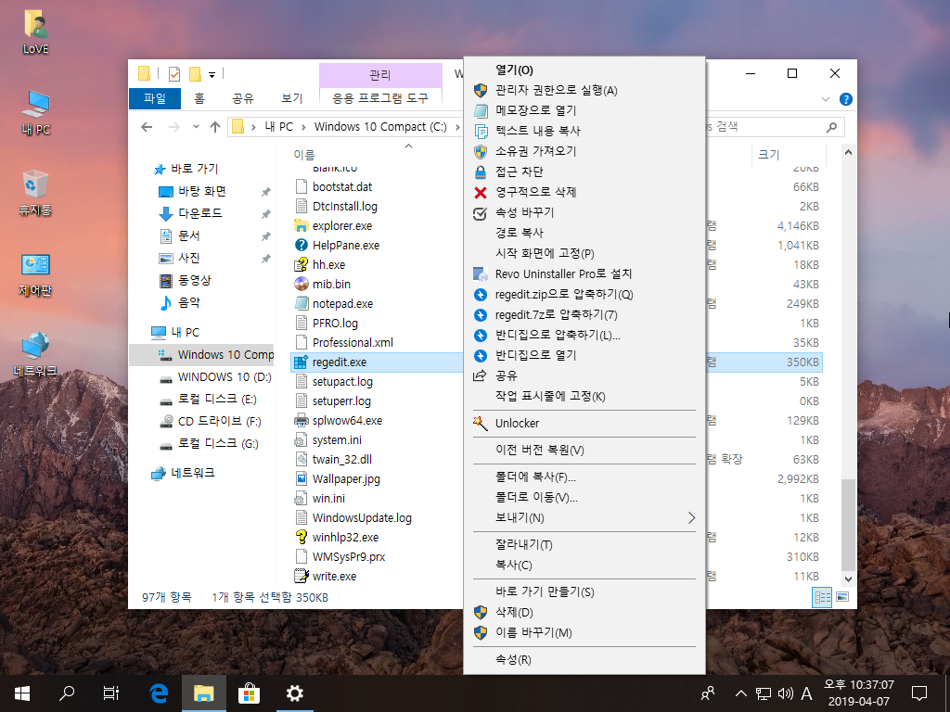Open the notification action center icon
This screenshot has width=950, height=712.
click(919, 693)
